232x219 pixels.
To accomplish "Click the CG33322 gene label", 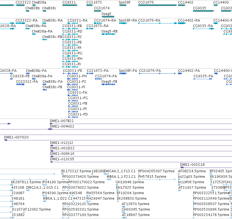I will [x=23, y=2].
